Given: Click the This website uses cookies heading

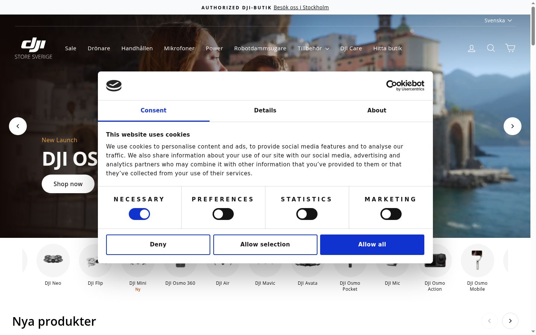Looking at the screenshot, I should [148, 135].
